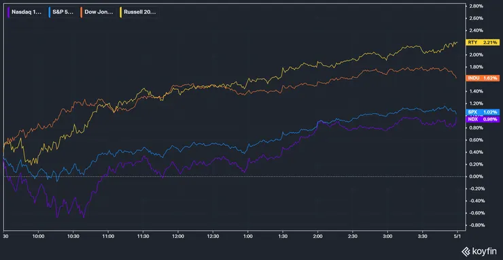Screen dimensions: 503x260
Task: Select the S&P 500 legend entry
Action: click(62, 12)
